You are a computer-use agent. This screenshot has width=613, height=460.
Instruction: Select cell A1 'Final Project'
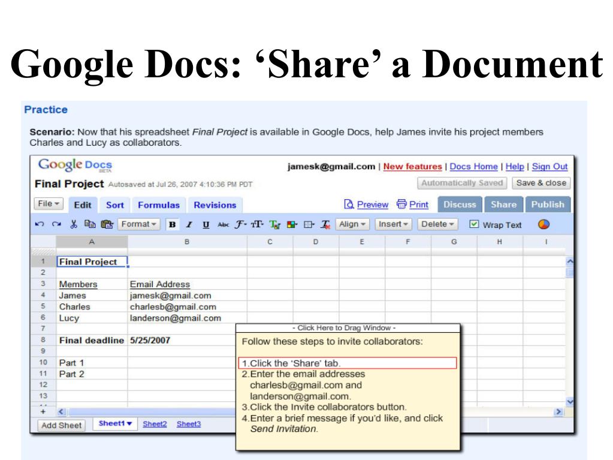pos(92,261)
